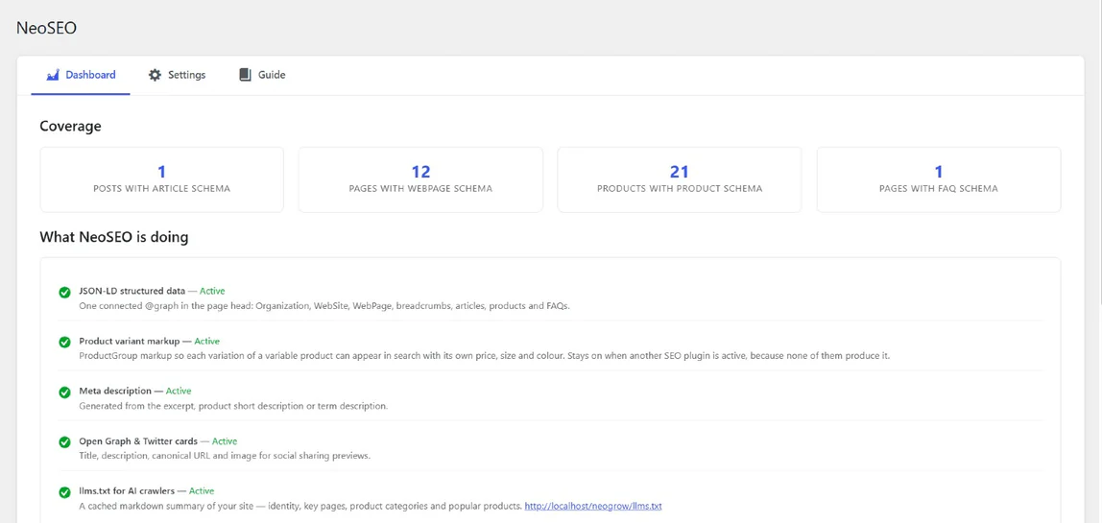The height and width of the screenshot is (523, 1102).
Task: Open the localhost/neogrow/llms.txt link
Action: [593, 506]
